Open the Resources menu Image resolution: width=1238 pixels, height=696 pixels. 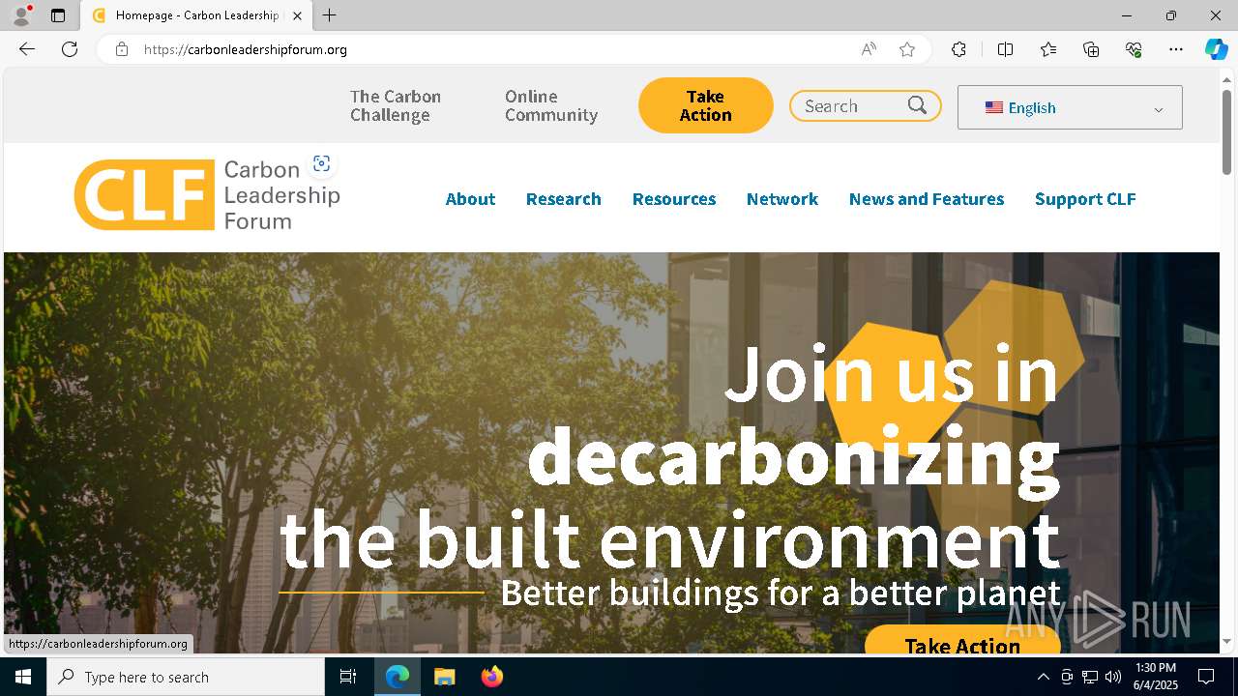pyautogui.click(x=674, y=199)
